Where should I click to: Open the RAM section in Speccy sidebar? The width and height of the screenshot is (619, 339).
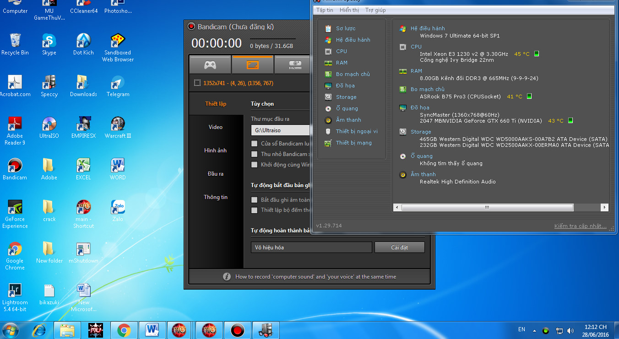click(x=342, y=63)
